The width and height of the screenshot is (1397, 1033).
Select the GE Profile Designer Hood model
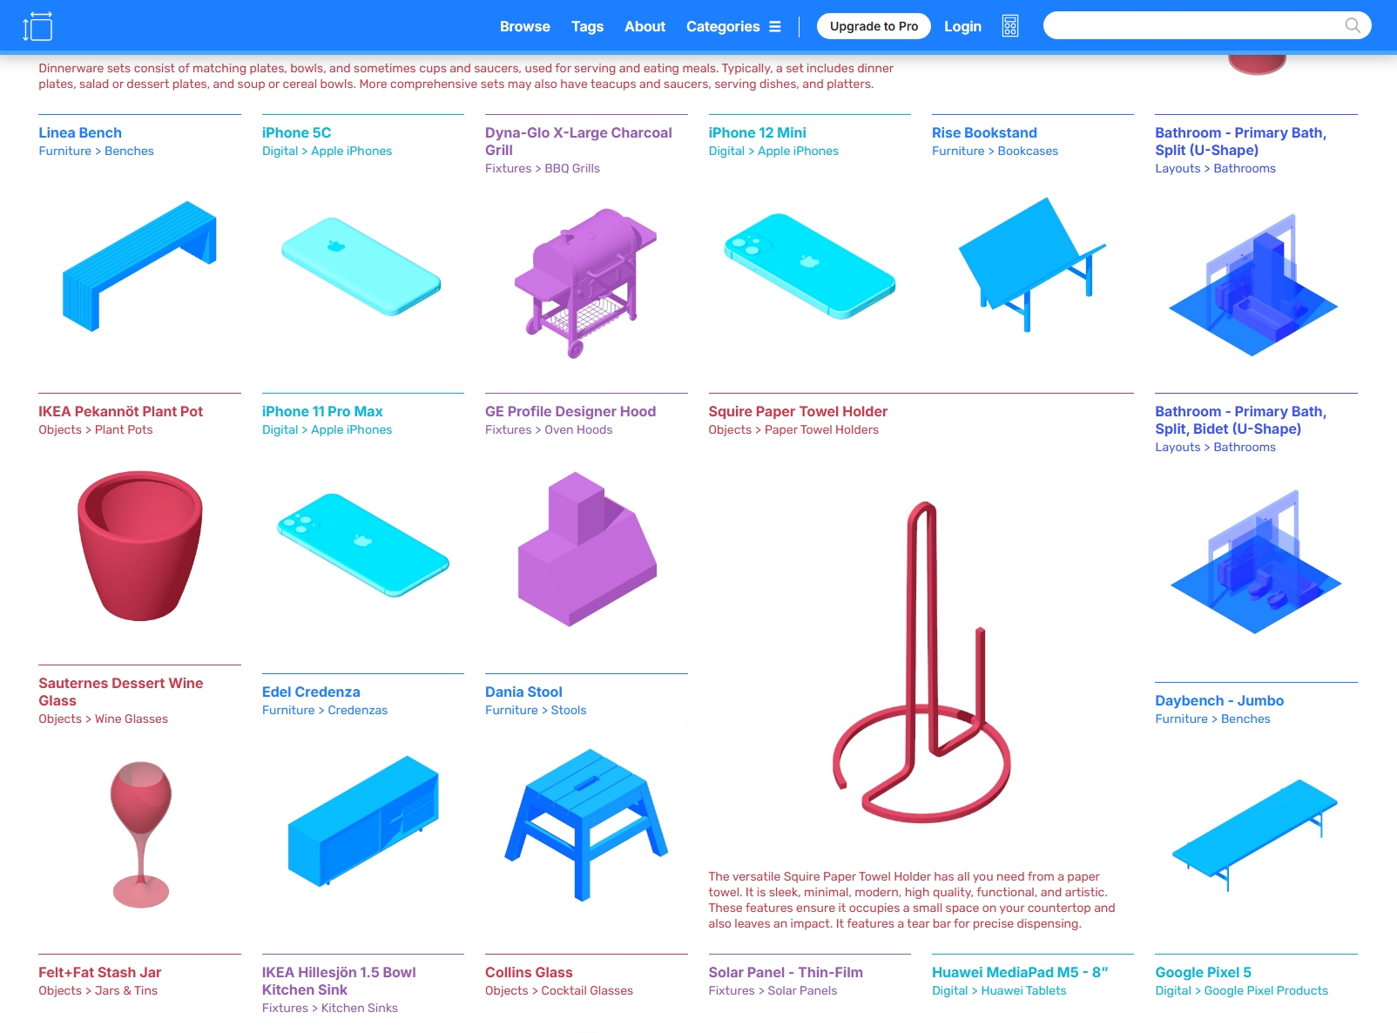[587, 549]
